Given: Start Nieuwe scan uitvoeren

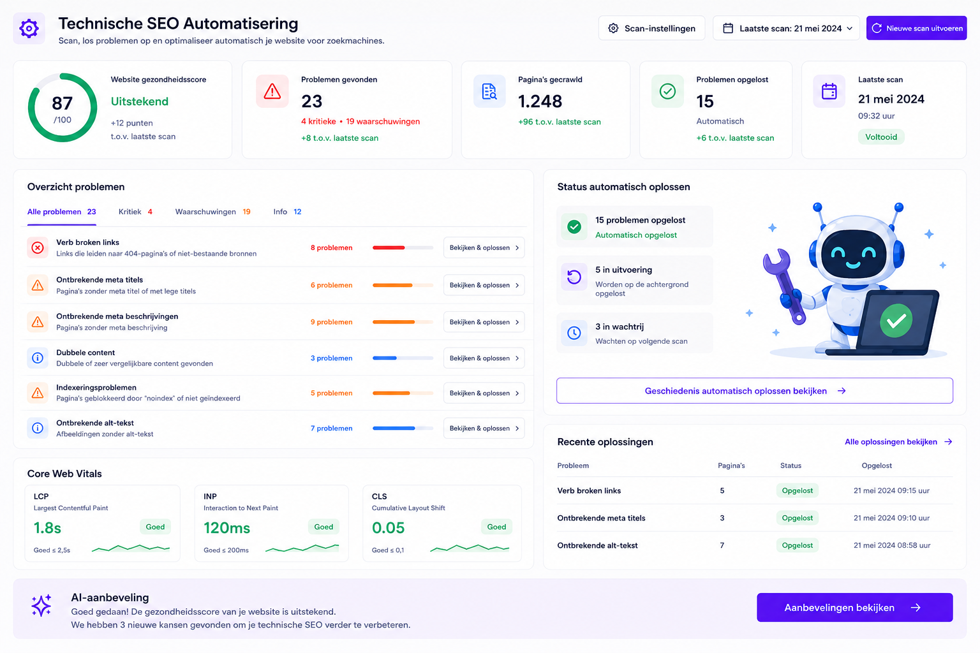Looking at the screenshot, I should click(x=916, y=28).
